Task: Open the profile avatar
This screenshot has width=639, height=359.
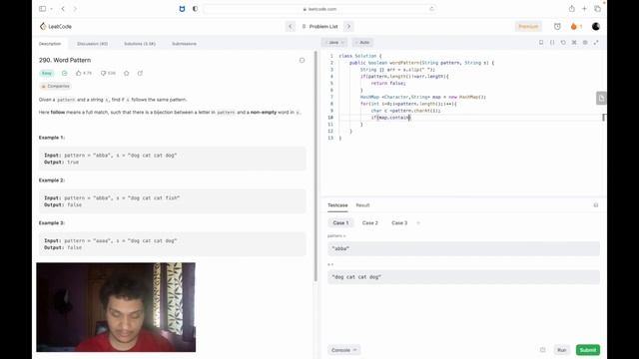Action: point(596,27)
